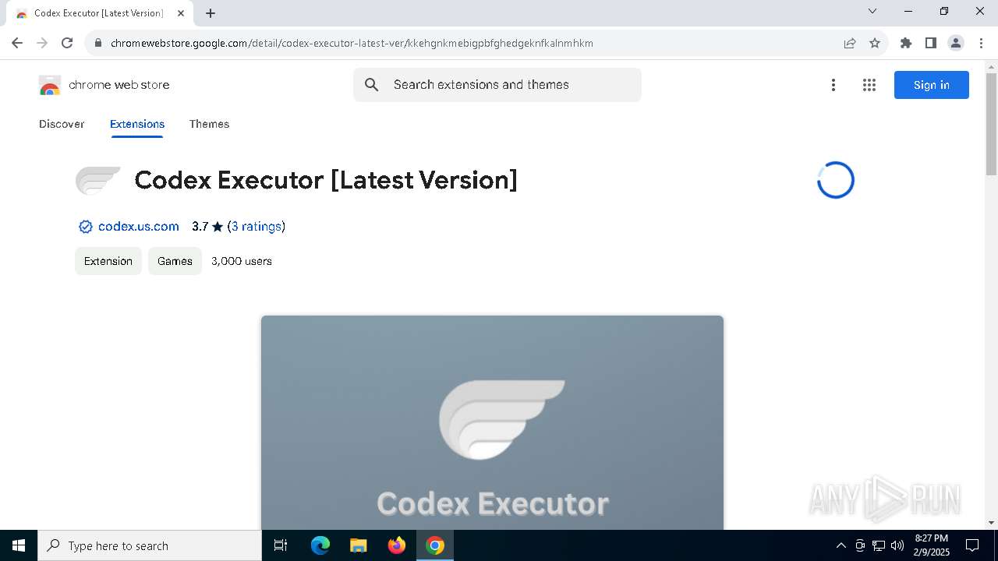Reload the page with the refresh icon
This screenshot has width=998, height=561.
[x=67, y=43]
